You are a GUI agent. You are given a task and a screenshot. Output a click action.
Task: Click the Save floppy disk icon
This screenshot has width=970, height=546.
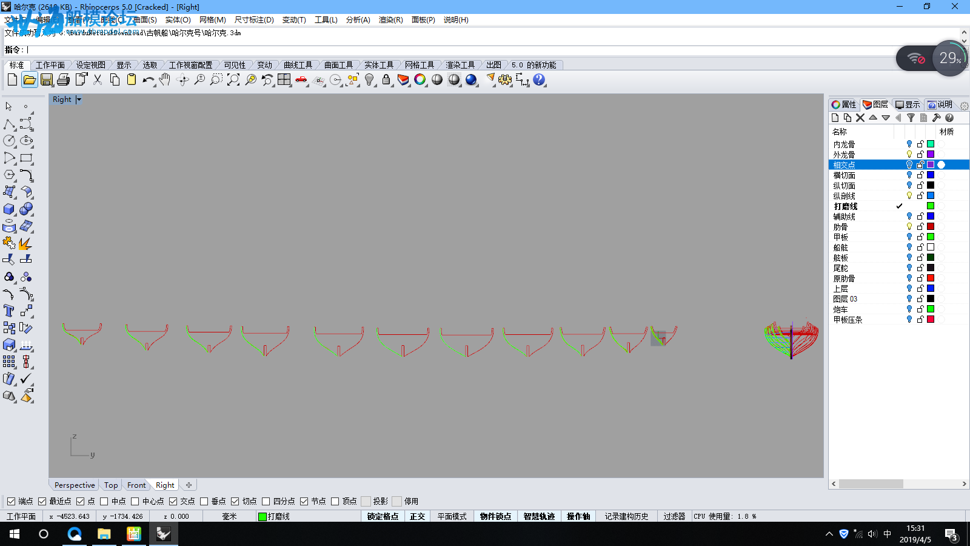click(47, 79)
